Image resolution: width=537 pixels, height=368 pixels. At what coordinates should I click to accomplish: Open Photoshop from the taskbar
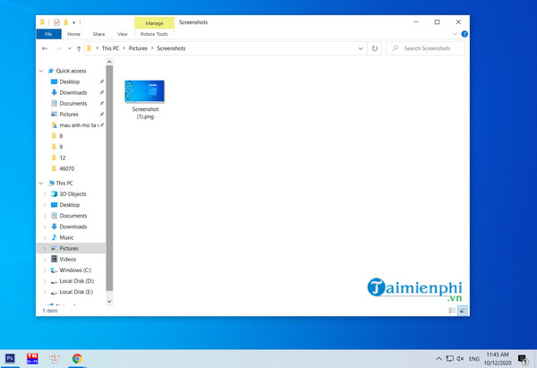10,358
